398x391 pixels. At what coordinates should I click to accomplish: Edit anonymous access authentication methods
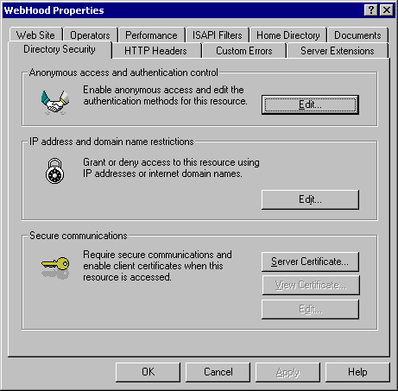[x=310, y=104]
